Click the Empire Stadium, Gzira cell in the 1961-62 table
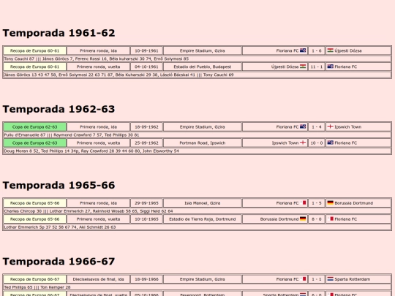The height and width of the screenshot is (296, 395). (x=203, y=50)
